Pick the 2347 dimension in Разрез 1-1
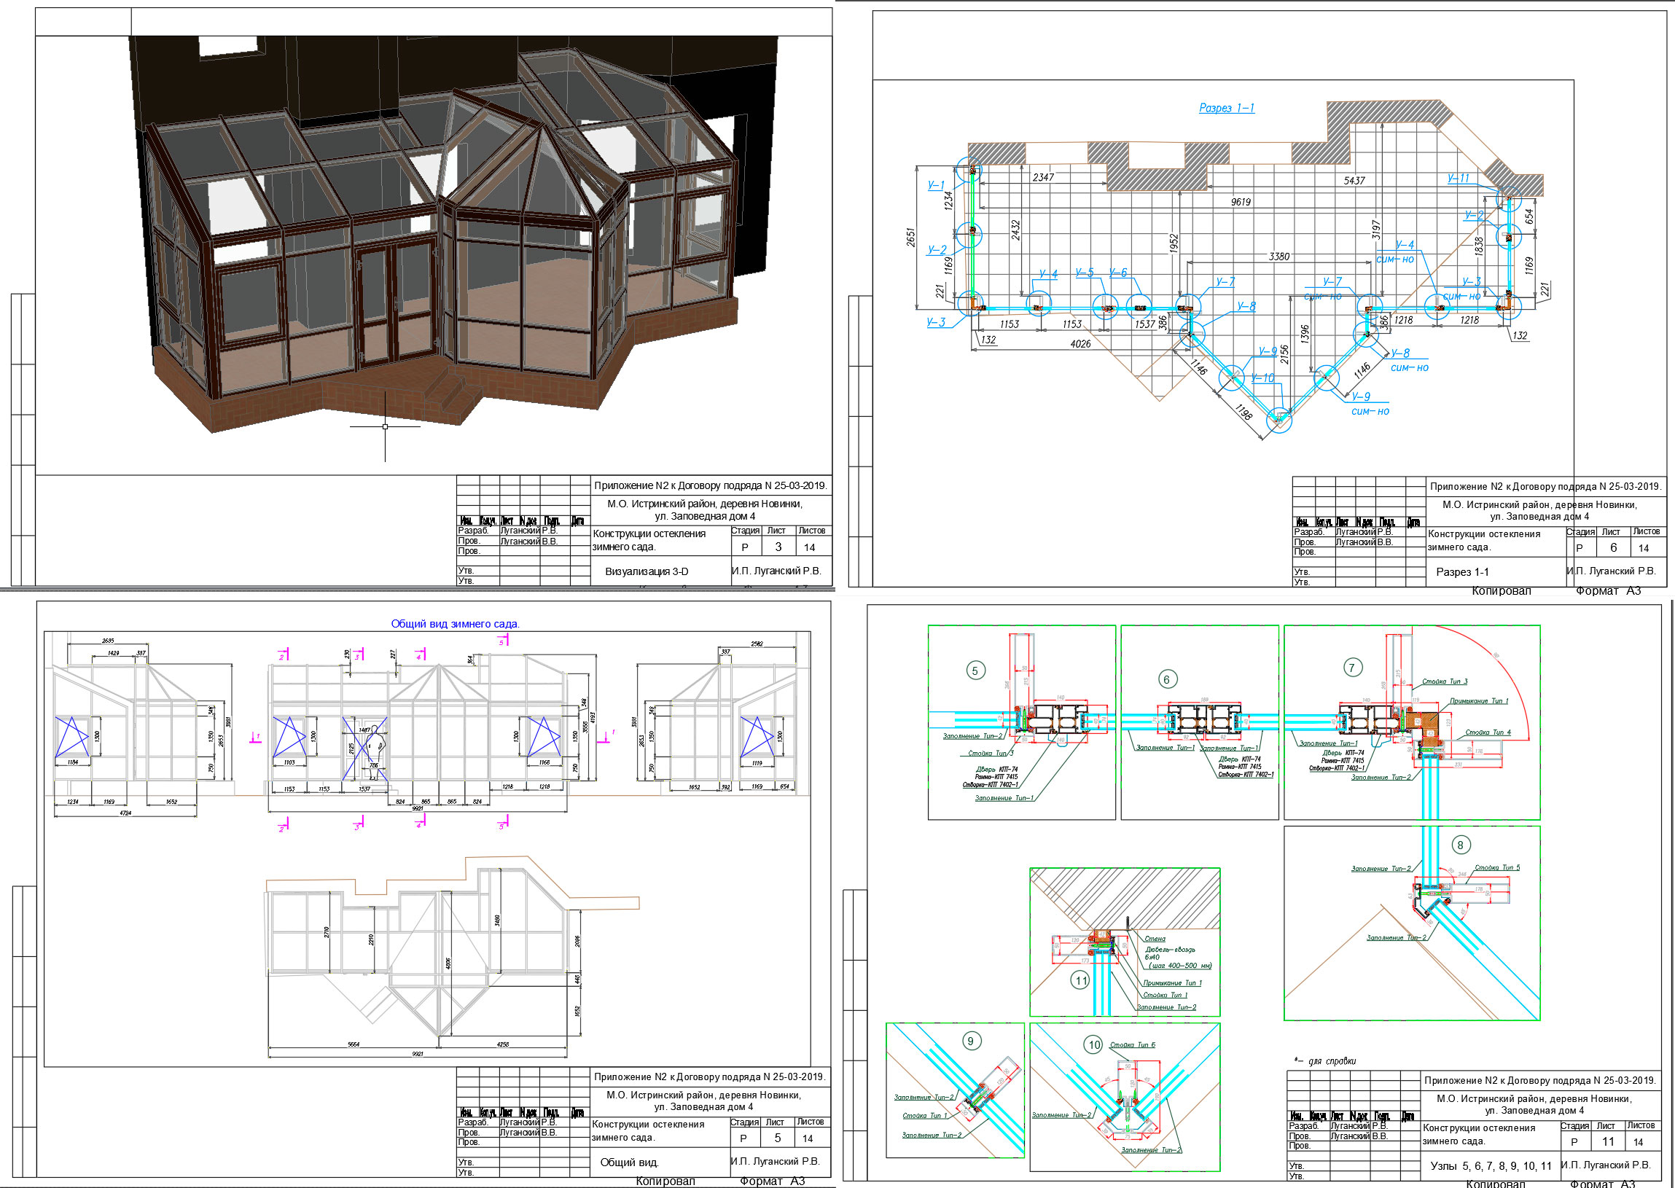Image resolution: width=1675 pixels, height=1188 pixels. pyautogui.click(x=1043, y=177)
